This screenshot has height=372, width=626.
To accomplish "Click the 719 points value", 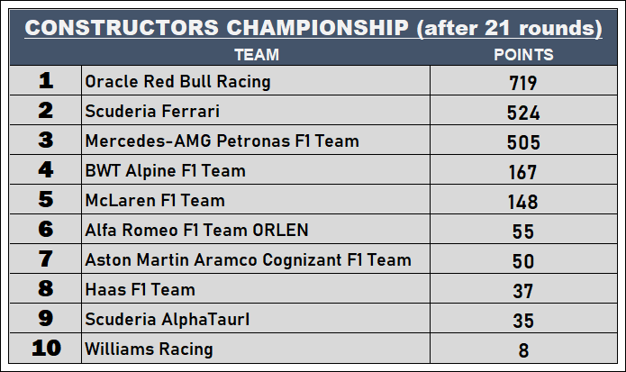I will (523, 83).
